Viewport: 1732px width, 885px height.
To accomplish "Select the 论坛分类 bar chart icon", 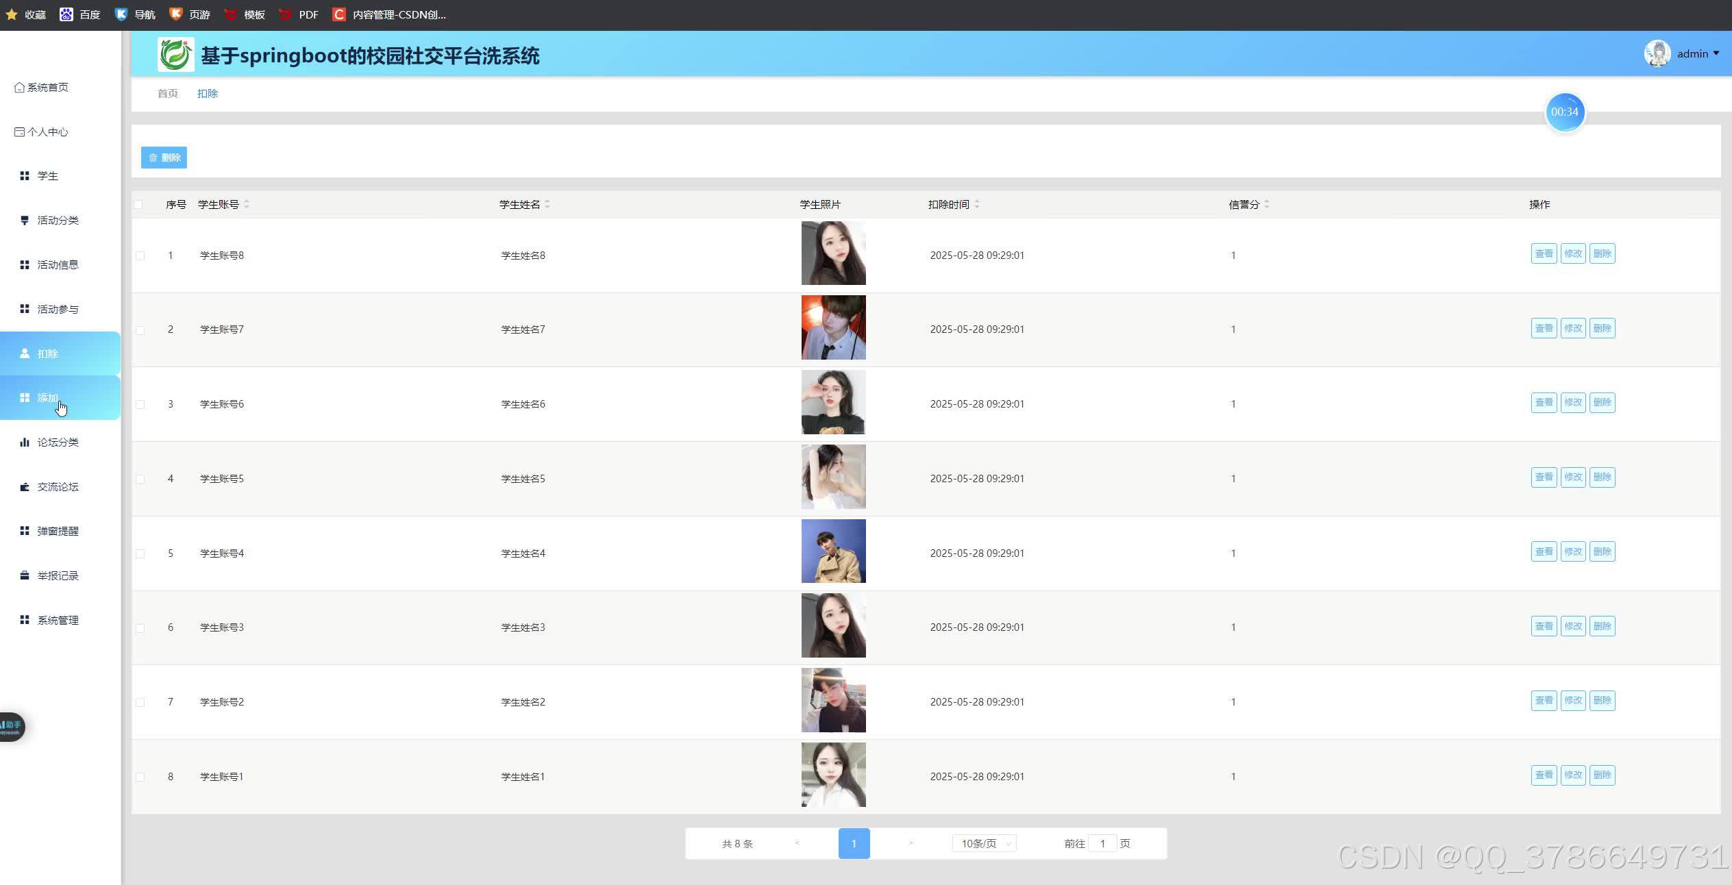I will tap(25, 442).
